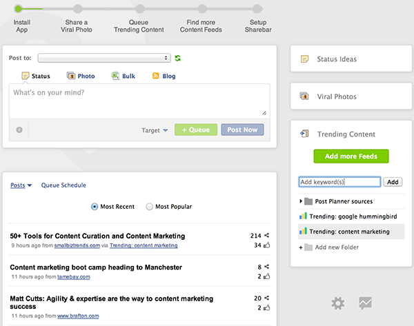Open Matt Cutts agility and expertise post
The height and width of the screenshot is (326, 414).
click(111, 303)
